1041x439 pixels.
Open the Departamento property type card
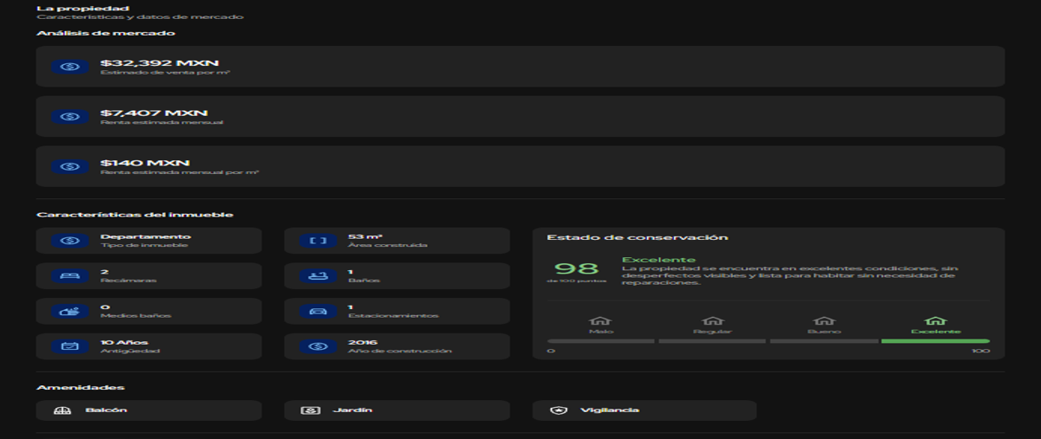click(x=149, y=241)
